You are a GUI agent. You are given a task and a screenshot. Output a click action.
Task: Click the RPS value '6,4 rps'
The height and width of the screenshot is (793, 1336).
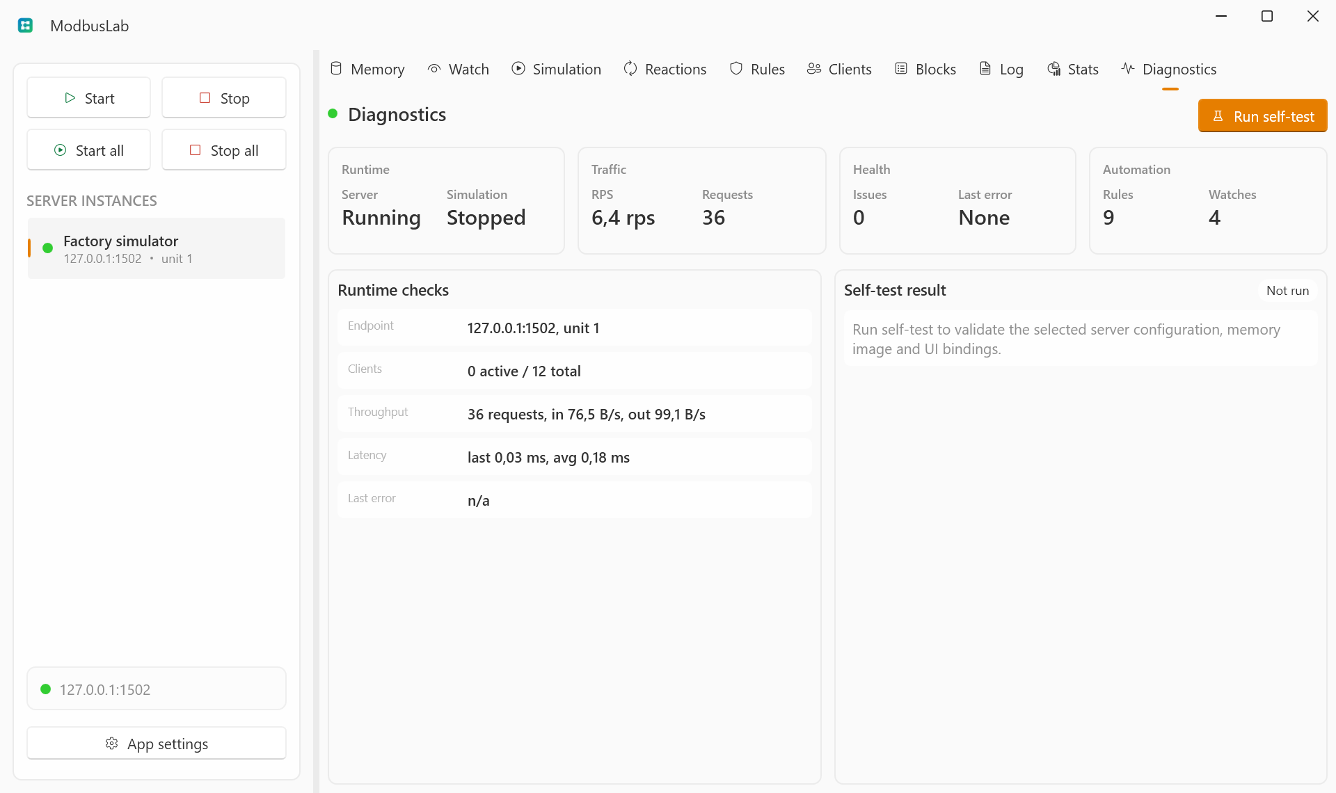[623, 218]
